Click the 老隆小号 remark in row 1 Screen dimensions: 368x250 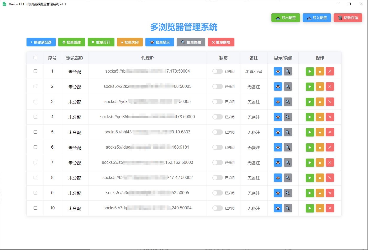coord(254,72)
